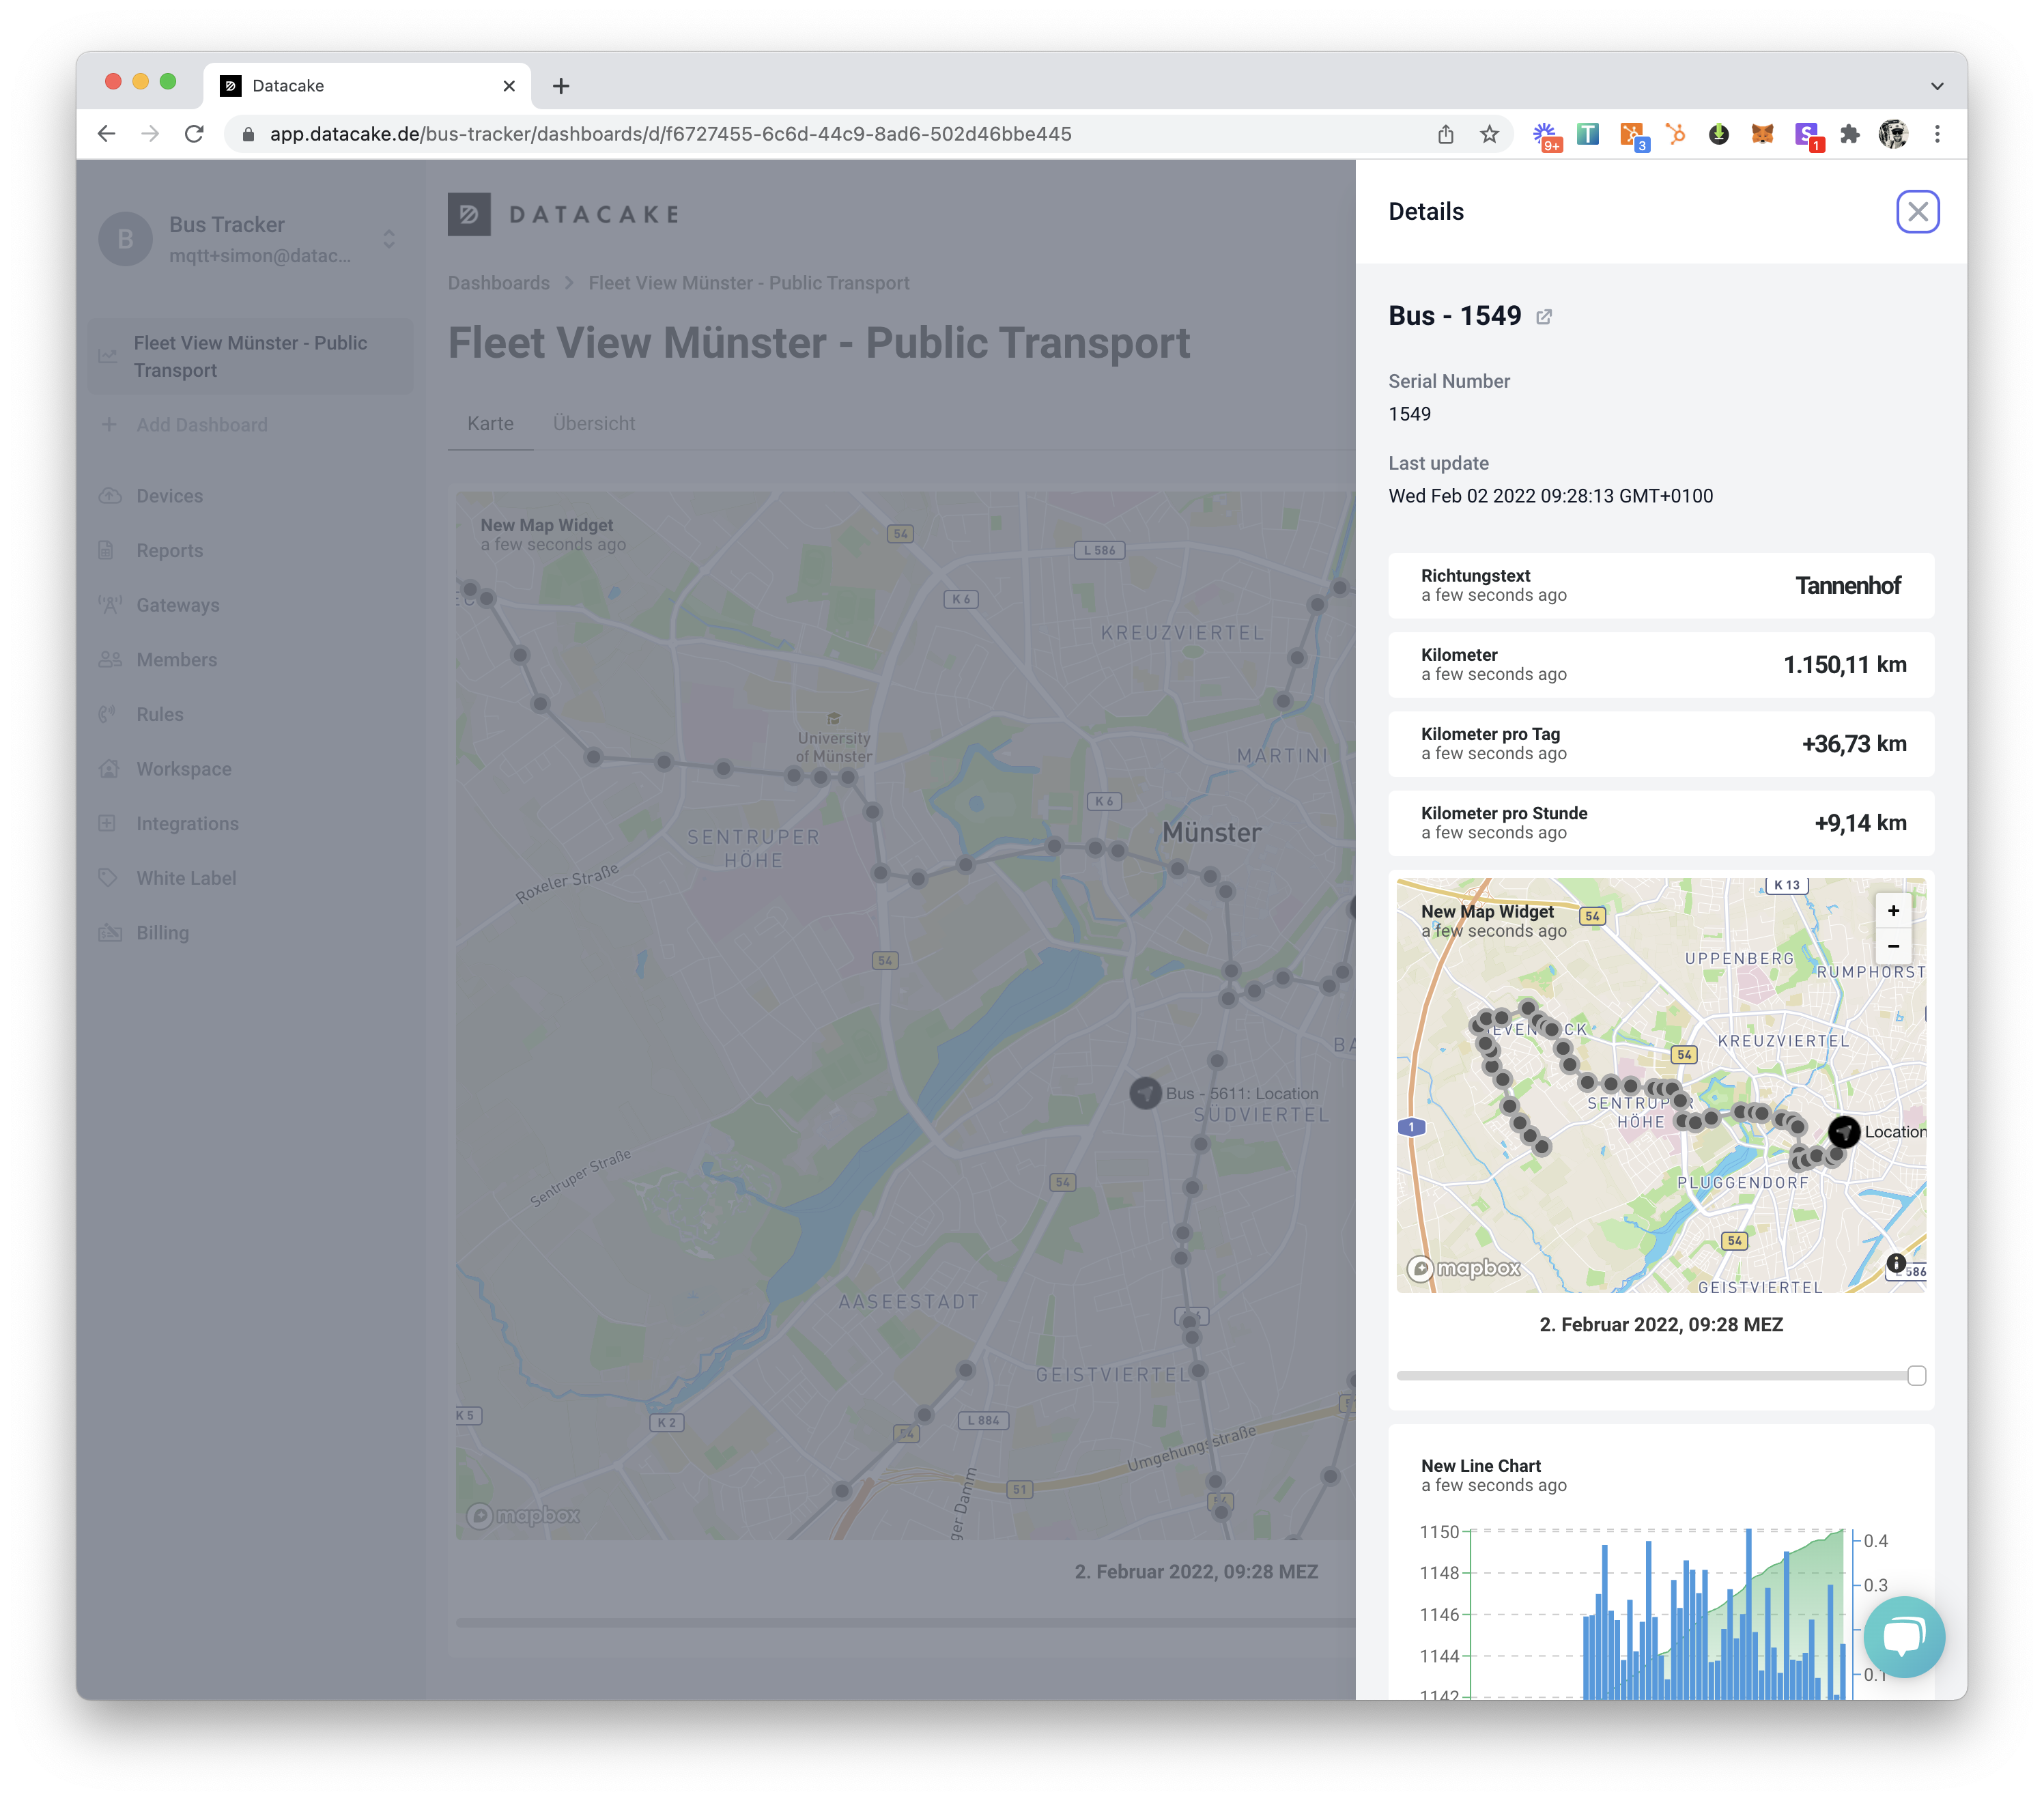
Task: Click Fleet View Münster breadcrumb link
Action: pyautogui.click(x=749, y=283)
